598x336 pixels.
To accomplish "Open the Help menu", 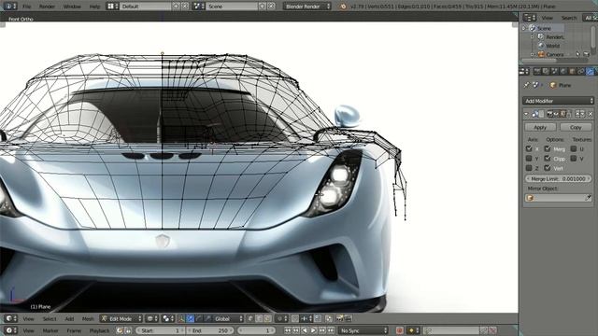I will coord(94,7).
